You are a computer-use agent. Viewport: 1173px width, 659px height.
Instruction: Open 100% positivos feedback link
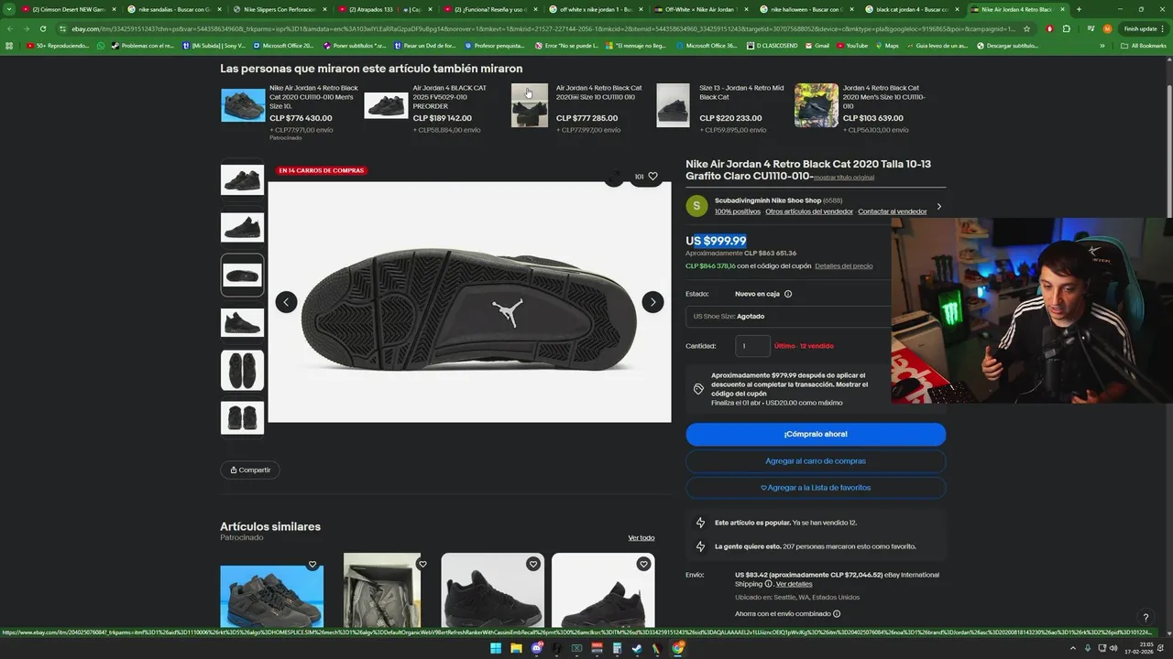(x=738, y=211)
